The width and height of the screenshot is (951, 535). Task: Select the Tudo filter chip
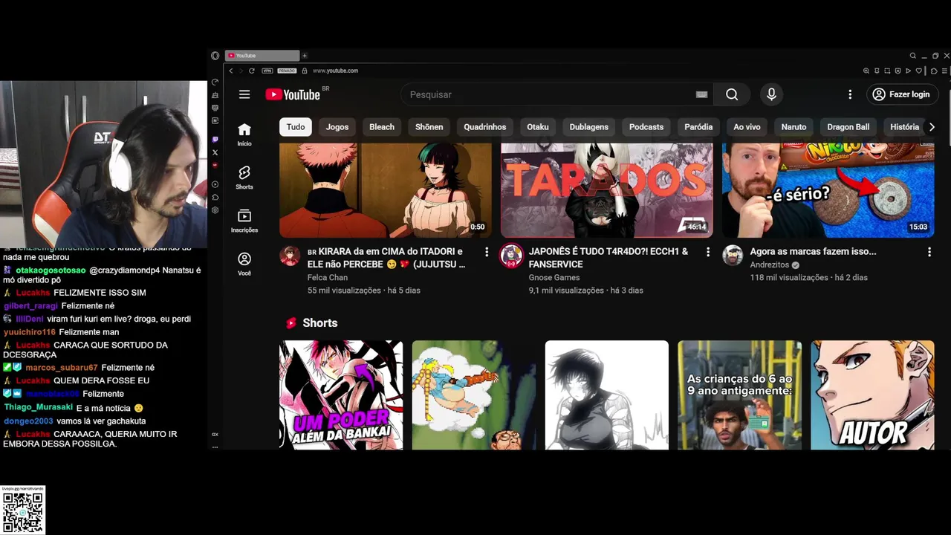(296, 127)
